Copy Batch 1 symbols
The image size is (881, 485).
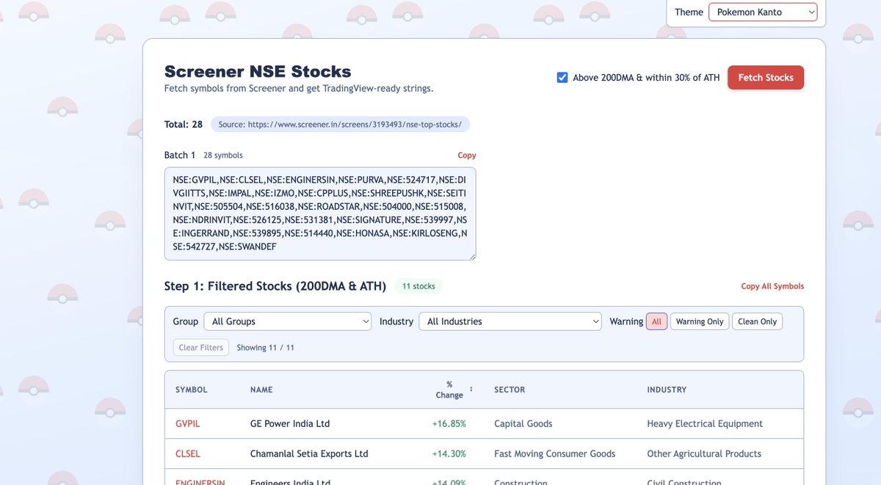tap(467, 156)
